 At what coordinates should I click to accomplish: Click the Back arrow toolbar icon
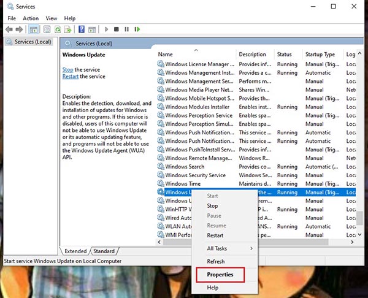point(9,29)
